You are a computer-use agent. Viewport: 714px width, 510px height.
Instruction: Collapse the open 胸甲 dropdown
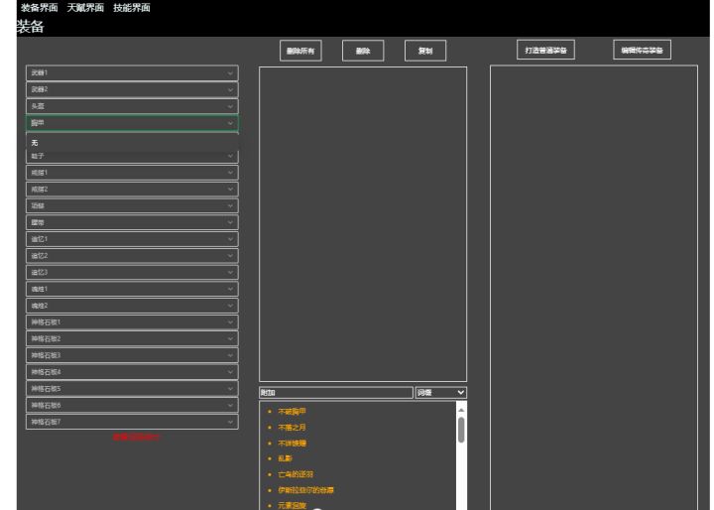point(132,123)
